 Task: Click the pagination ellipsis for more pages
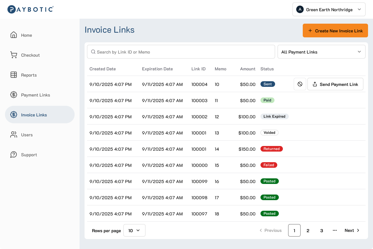[x=335, y=230]
